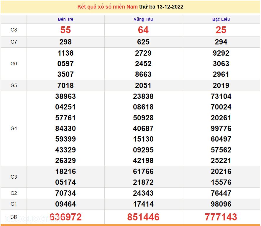This screenshot has width=261, height=226.
Task: Select Vũng Tàu's G8 result 64
Action: coord(143,30)
